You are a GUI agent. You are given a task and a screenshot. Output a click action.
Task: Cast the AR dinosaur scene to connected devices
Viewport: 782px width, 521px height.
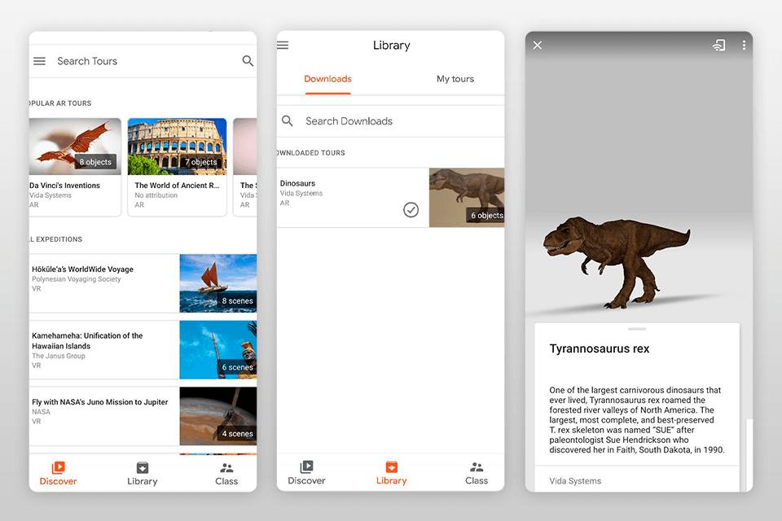coord(719,45)
